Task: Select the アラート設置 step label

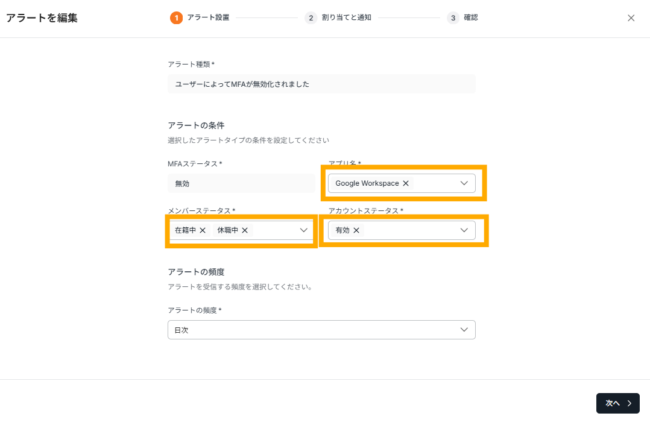Action: coord(208,18)
